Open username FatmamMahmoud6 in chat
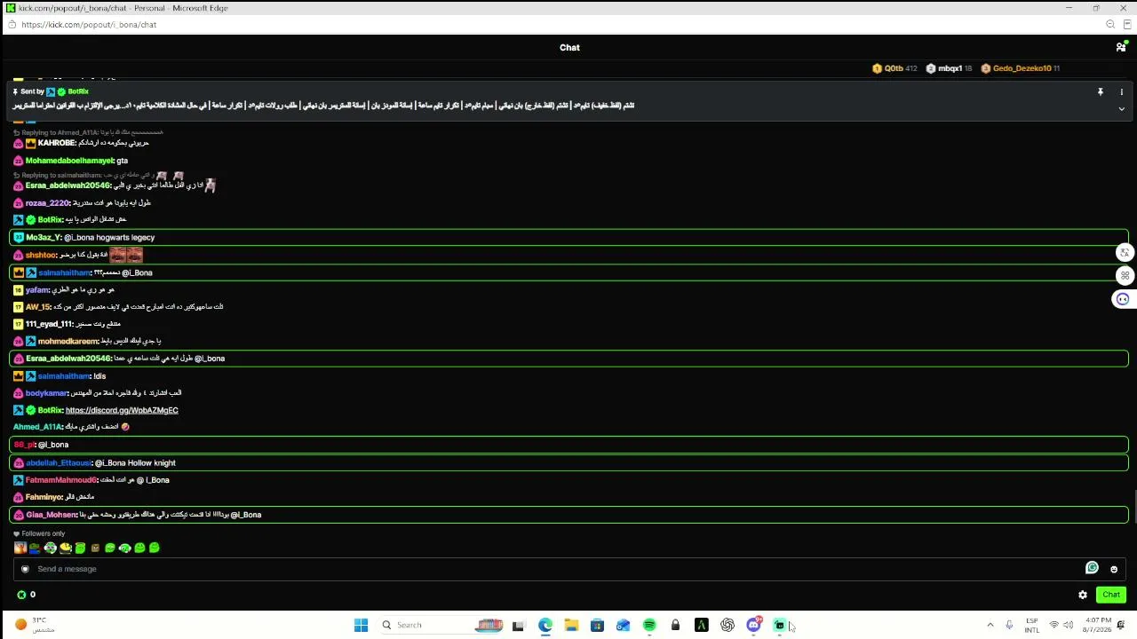 tap(61, 480)
